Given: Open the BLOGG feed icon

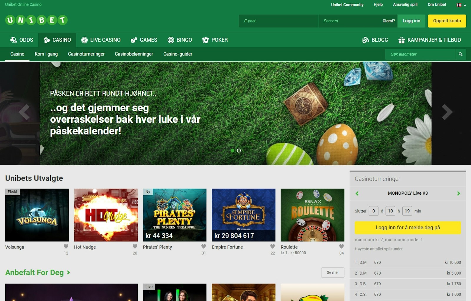Looking at the screenshot, I should click(x=366, y=40).
